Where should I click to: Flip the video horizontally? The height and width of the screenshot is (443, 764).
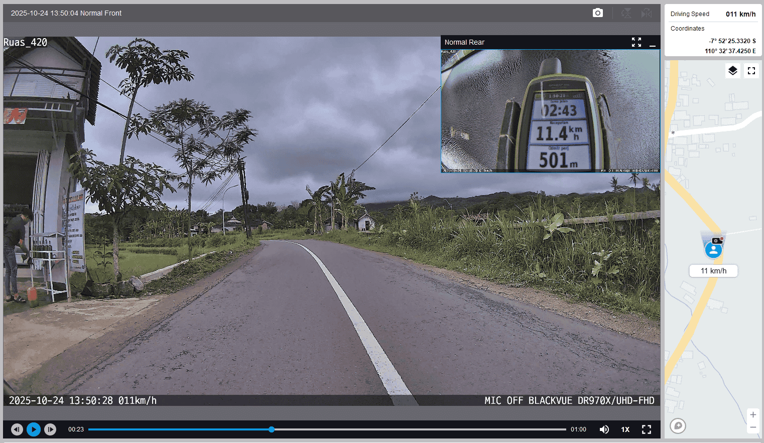tap(647, 13)
